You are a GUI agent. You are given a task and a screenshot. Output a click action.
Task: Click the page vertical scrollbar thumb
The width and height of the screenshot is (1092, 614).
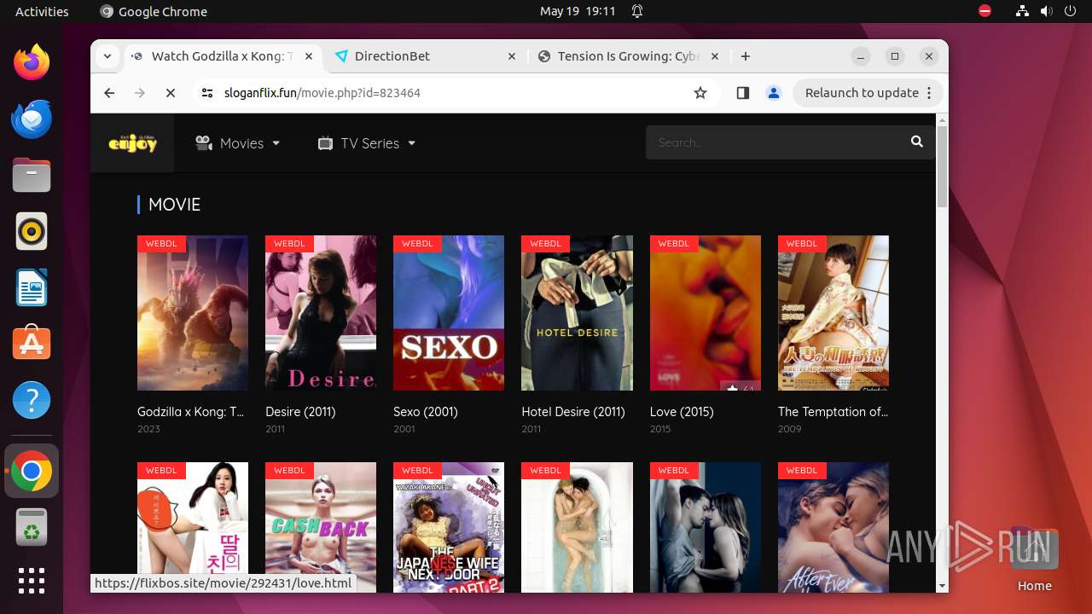coord(942,165)
